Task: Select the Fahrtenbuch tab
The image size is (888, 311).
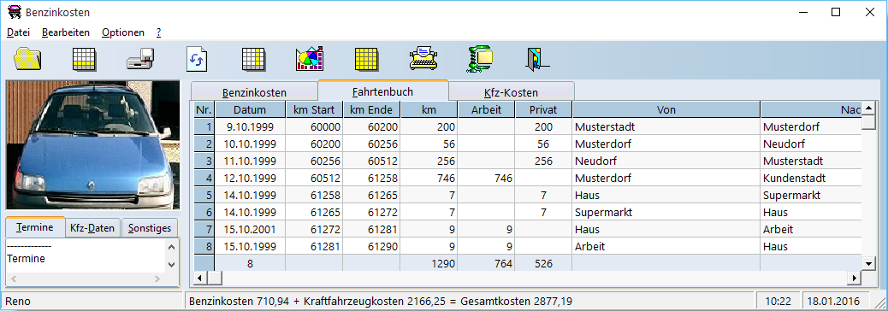Action: 383,91
